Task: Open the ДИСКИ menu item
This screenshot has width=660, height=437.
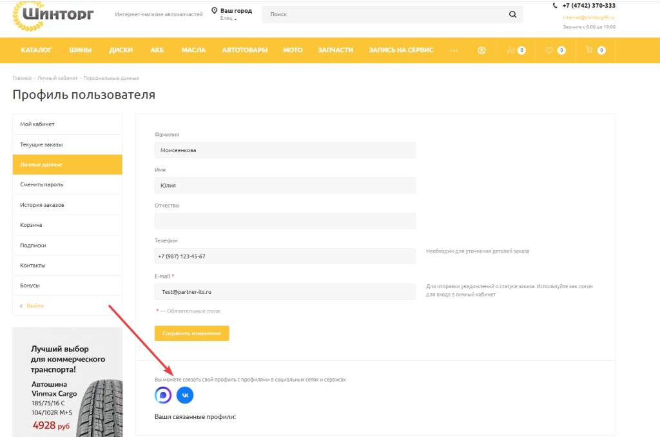Action: 121,50
